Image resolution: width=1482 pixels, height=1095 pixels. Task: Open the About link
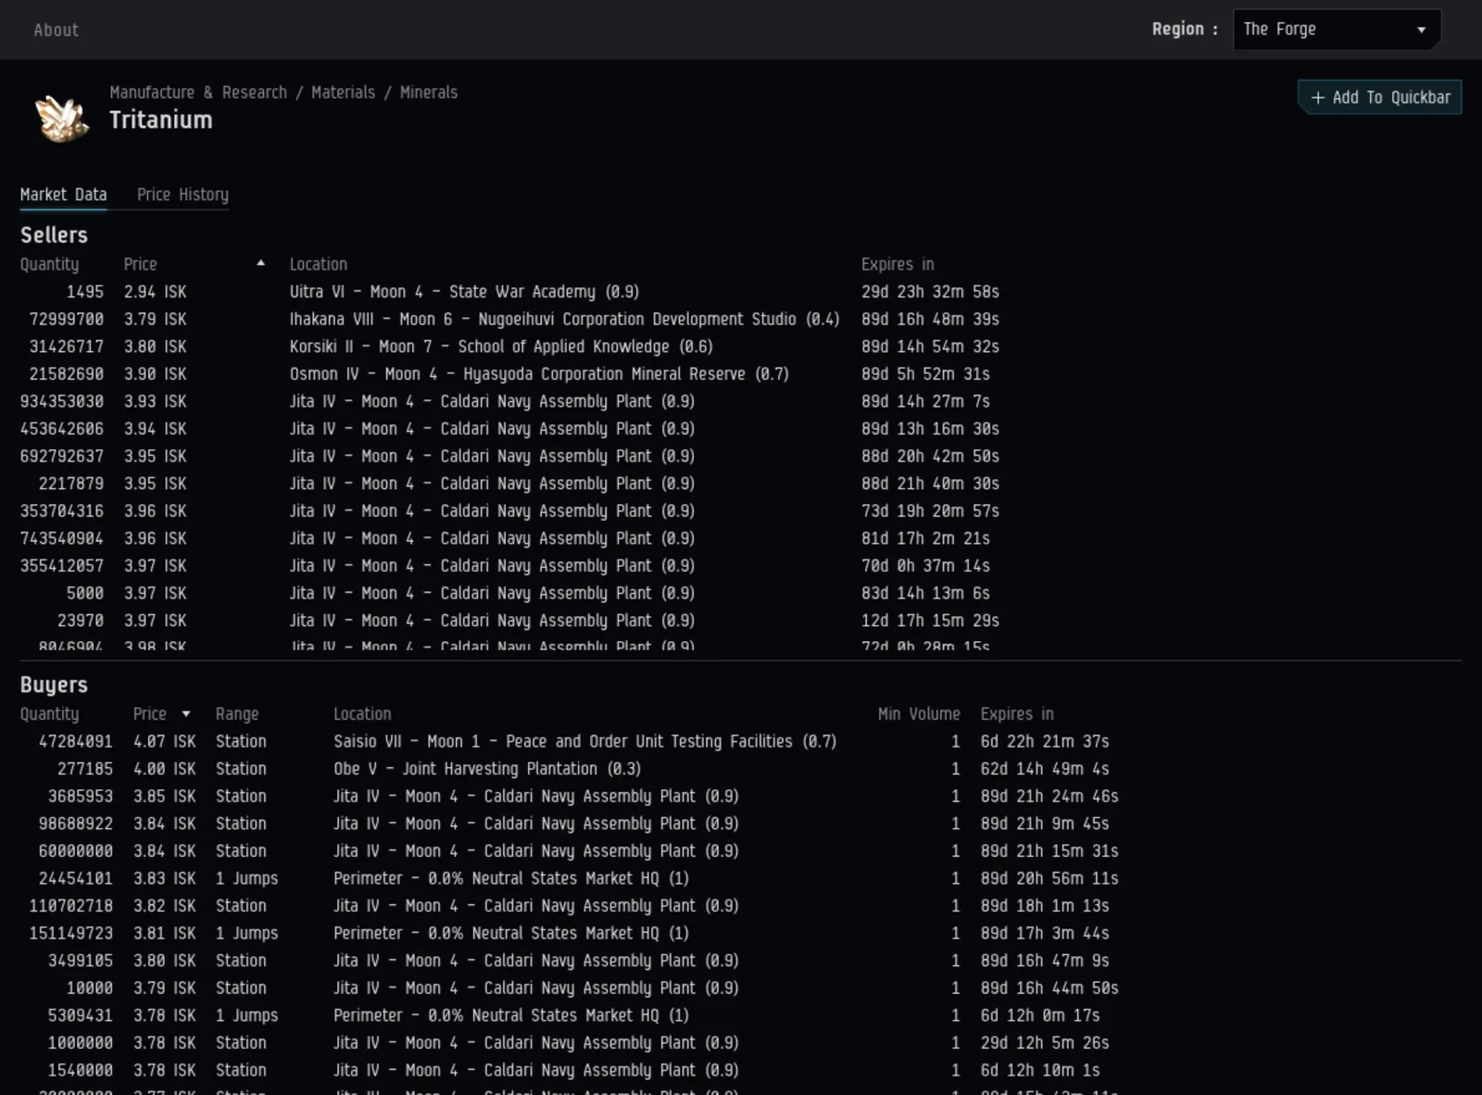[x=56, y=30]
